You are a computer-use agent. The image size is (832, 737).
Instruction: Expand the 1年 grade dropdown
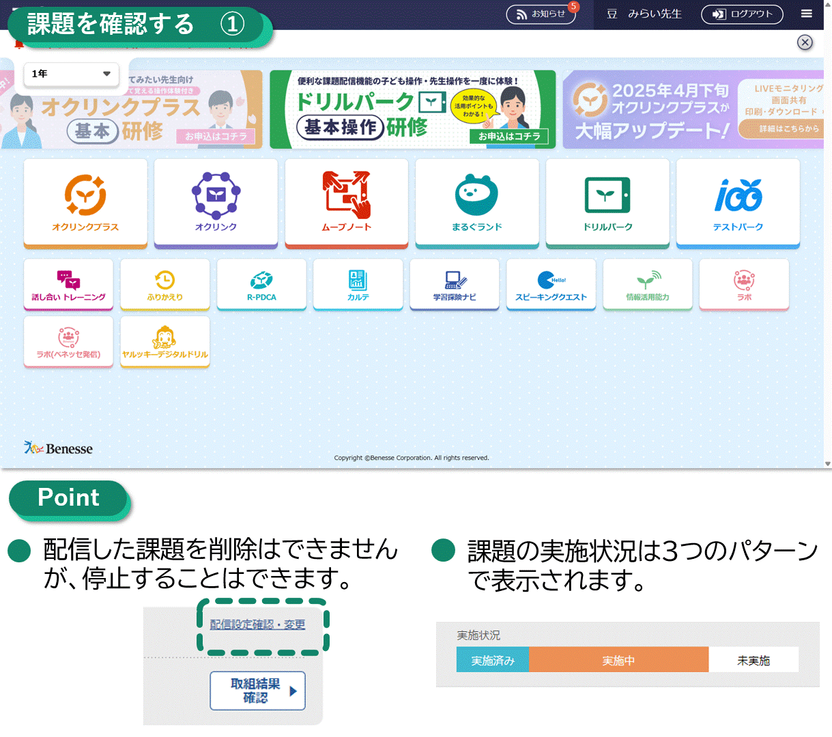tap(71, 74)
